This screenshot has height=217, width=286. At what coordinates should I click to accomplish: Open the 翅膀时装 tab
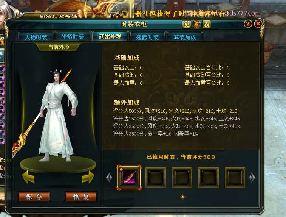[x=147, y=37]
